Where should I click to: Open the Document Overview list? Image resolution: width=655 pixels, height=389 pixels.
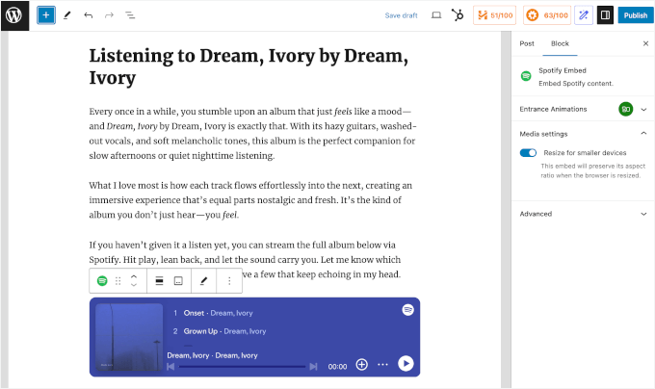point(130,15)
